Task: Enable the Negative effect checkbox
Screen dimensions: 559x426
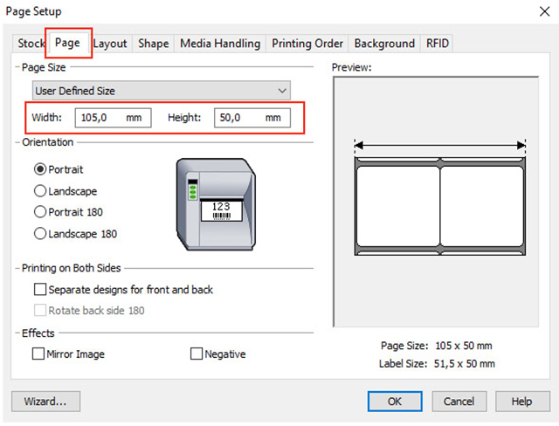Action: [197, 354]
